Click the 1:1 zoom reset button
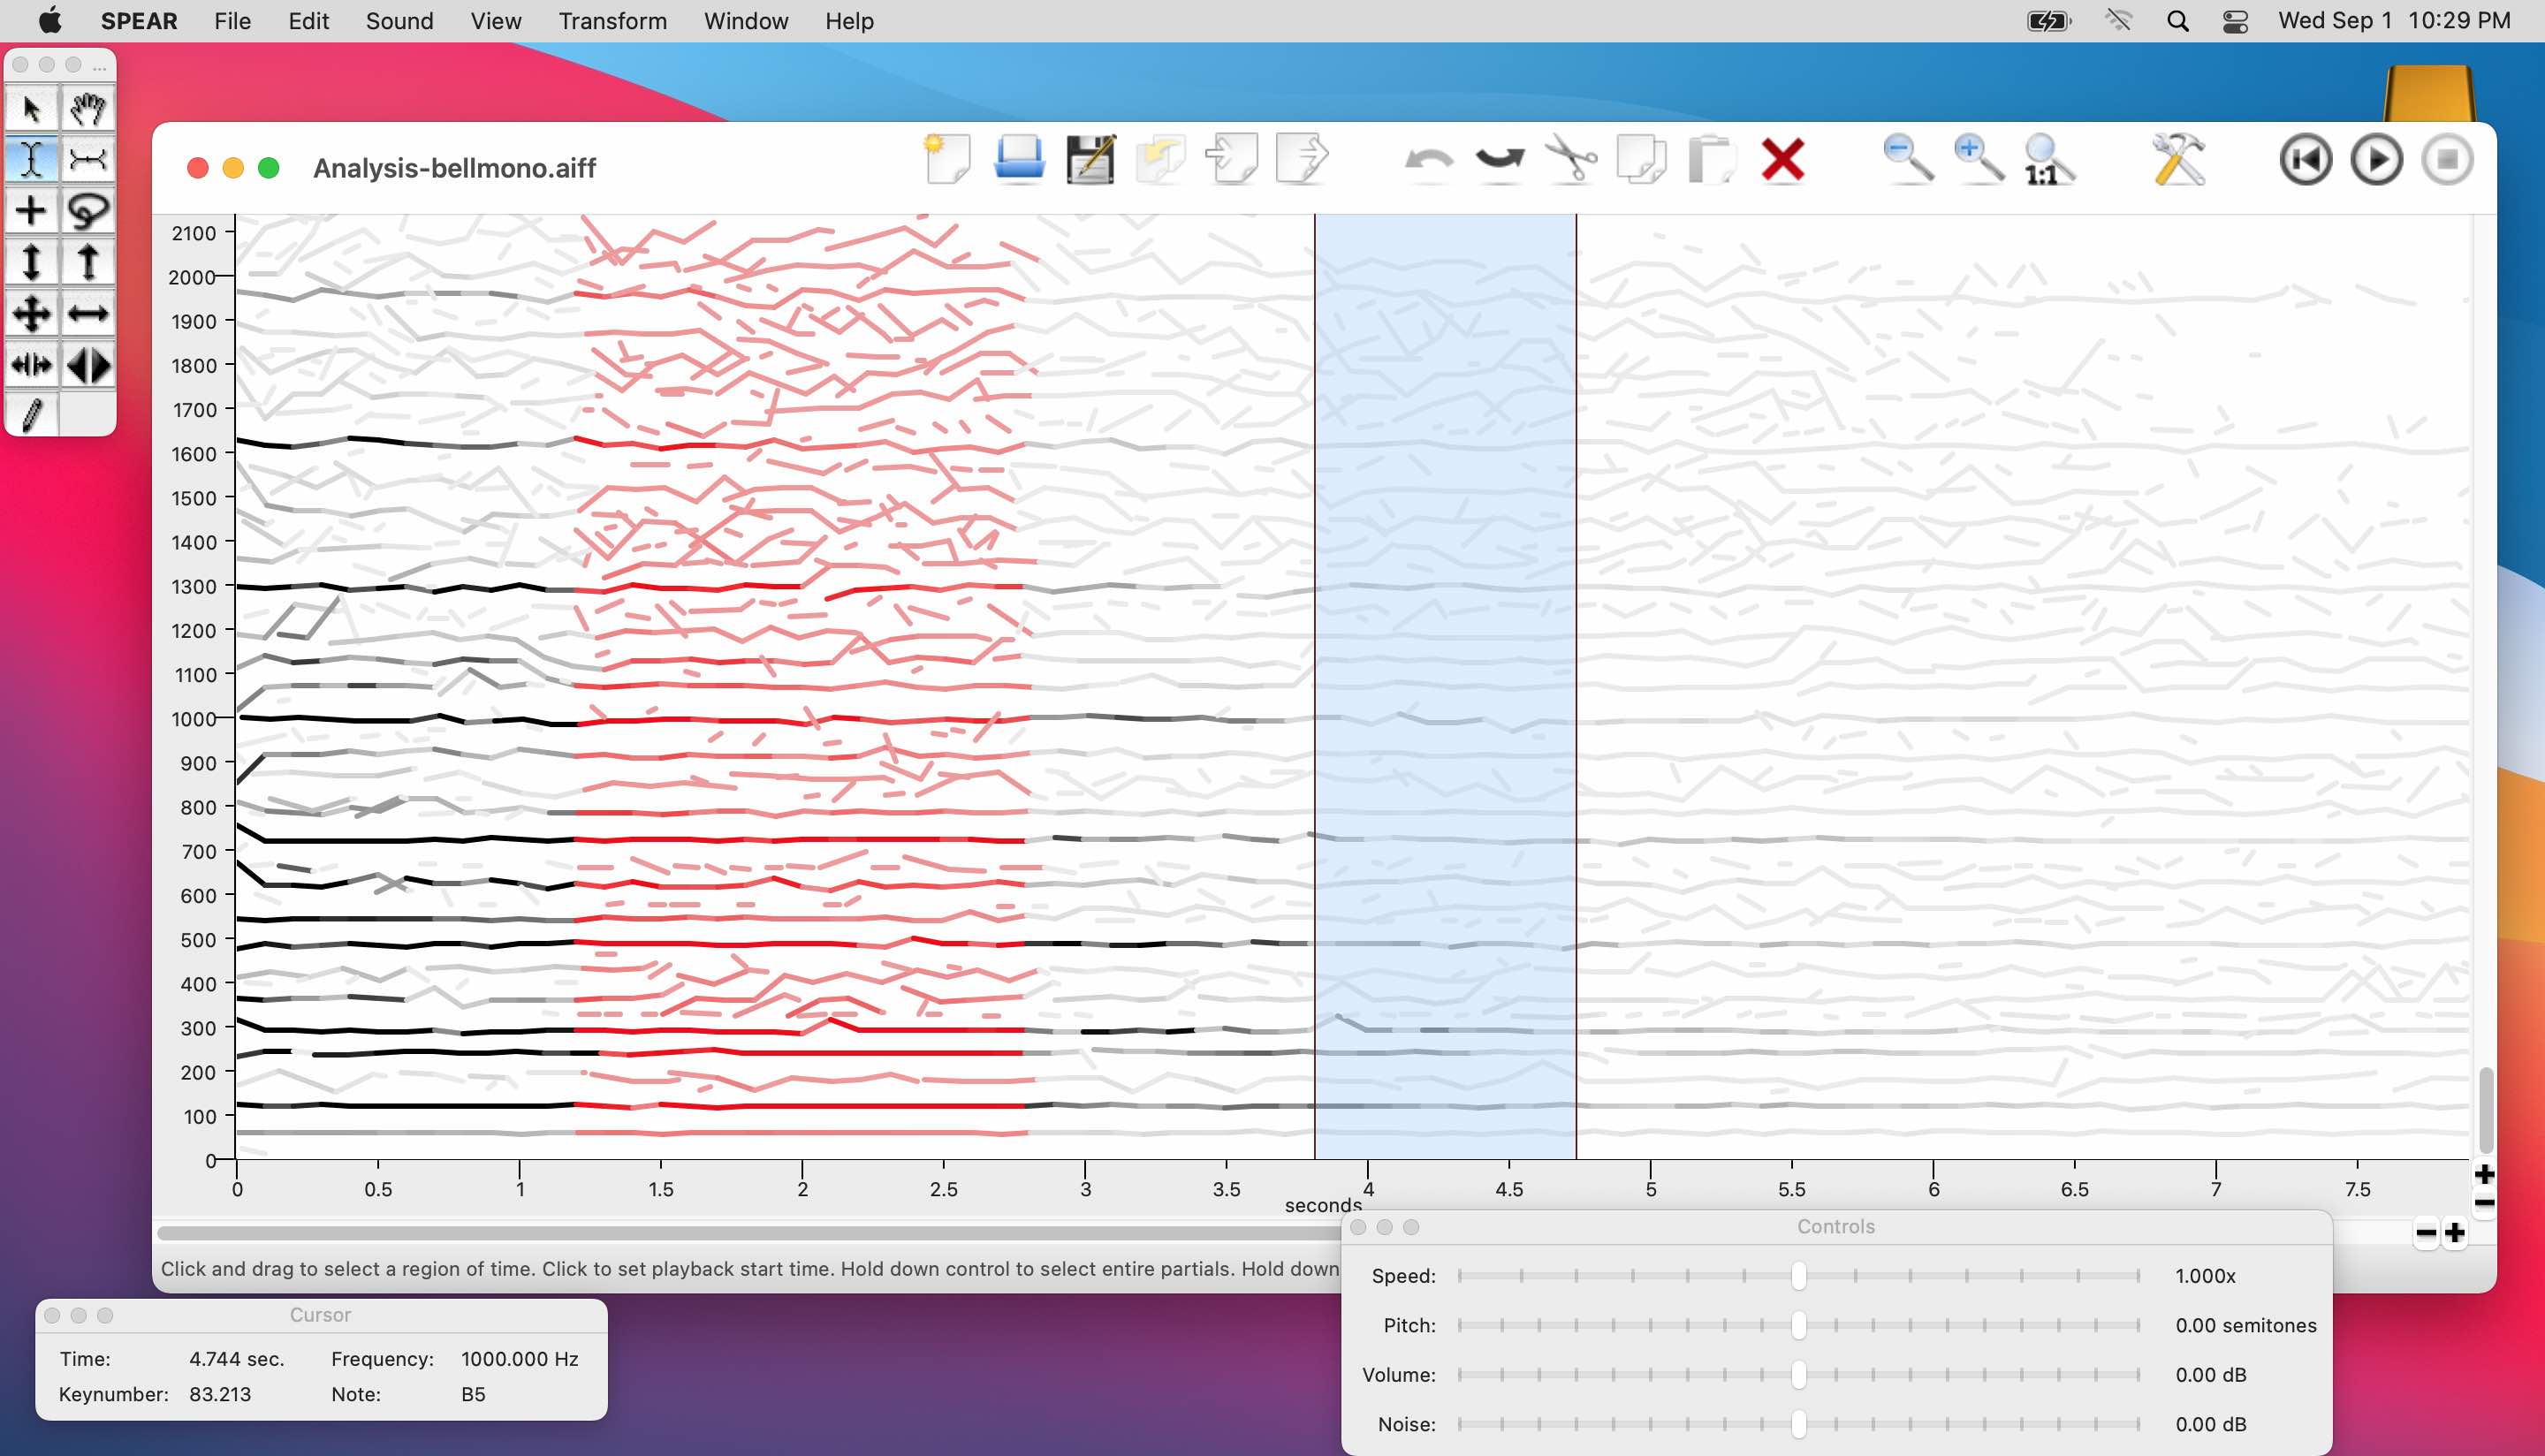The height and width of the screenshot is (1456, 2545). pyautogui.click(x=2045, y=159)
